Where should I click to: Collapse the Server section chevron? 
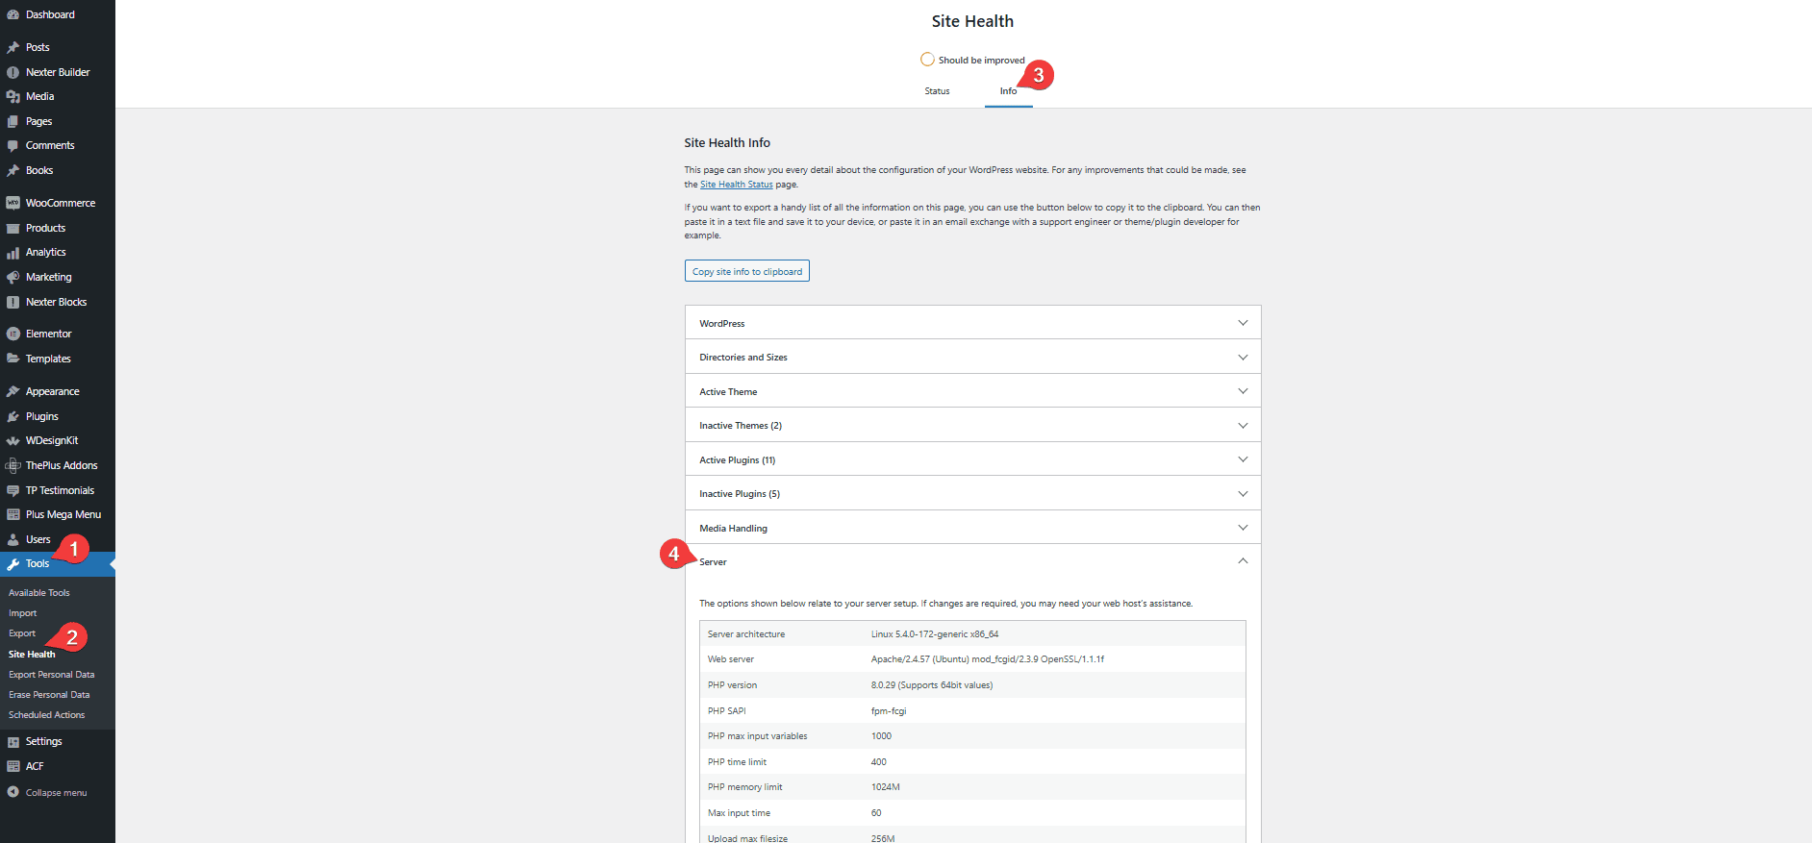pos(1243,561)
